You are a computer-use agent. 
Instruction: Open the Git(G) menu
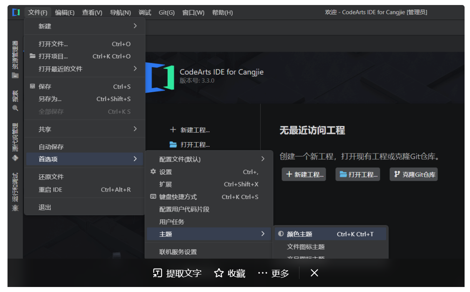[166, 13]
